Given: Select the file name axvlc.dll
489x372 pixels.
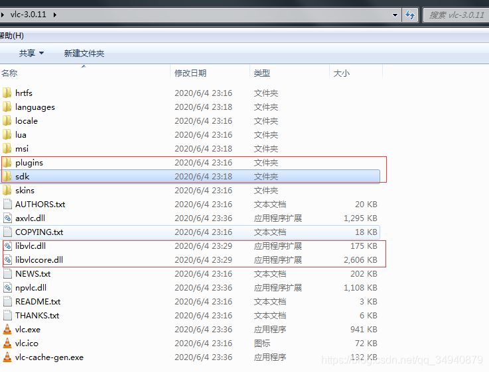Looking at the screenshot, I should 31,218.
